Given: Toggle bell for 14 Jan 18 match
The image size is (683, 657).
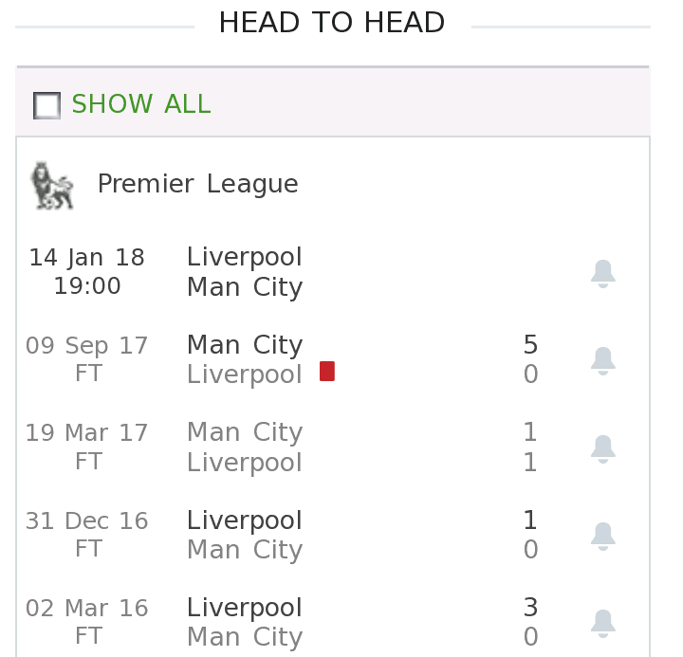Looking at the screenshot, I should 603,273.
